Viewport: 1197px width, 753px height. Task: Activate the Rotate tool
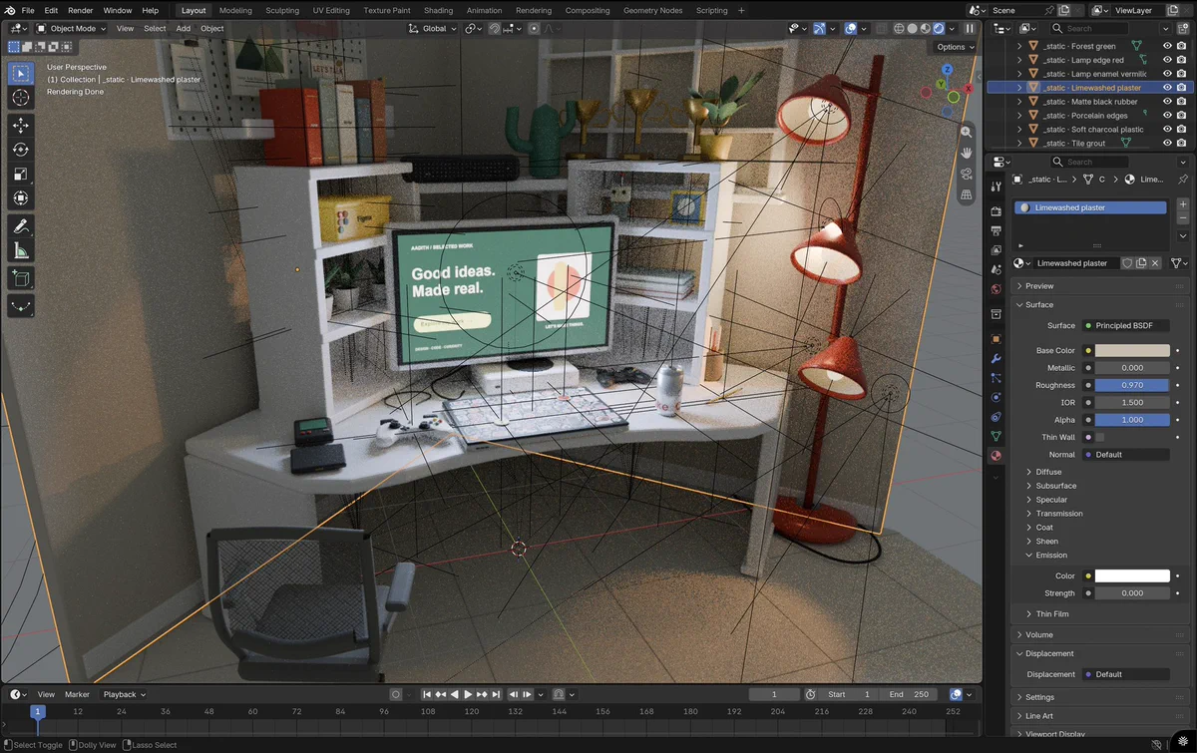coord(21,150)
